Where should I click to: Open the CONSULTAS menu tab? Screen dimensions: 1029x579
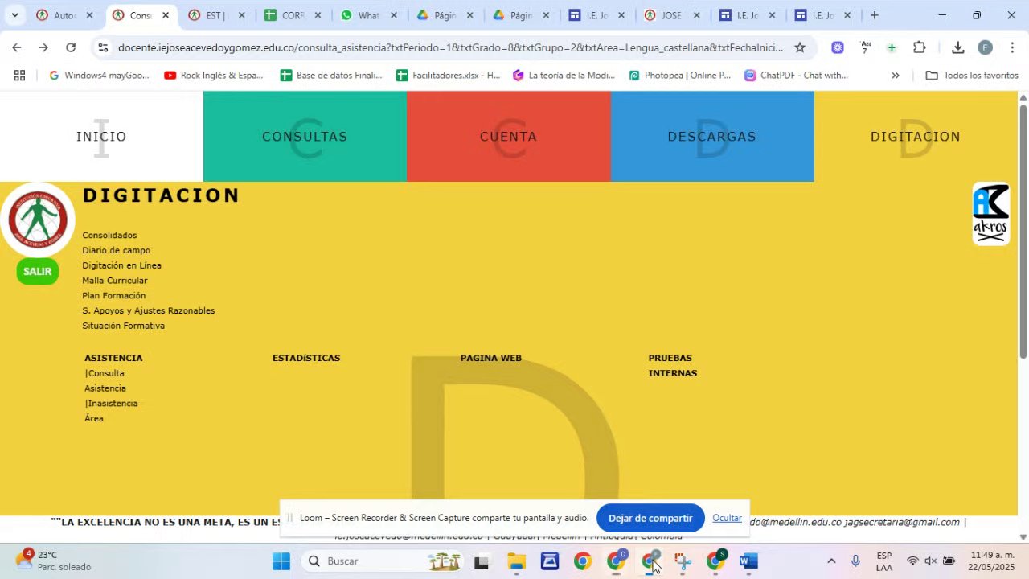pos(305,137)
